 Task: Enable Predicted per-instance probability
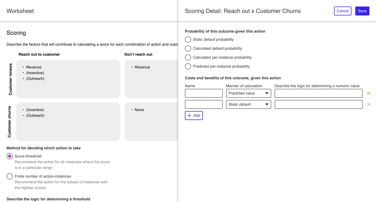[188, 66]
